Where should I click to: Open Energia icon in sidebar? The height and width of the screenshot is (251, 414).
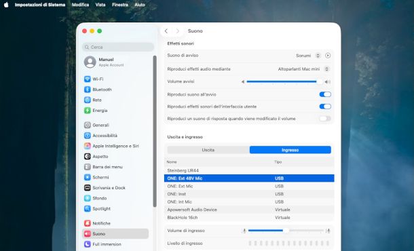point(88,111)
